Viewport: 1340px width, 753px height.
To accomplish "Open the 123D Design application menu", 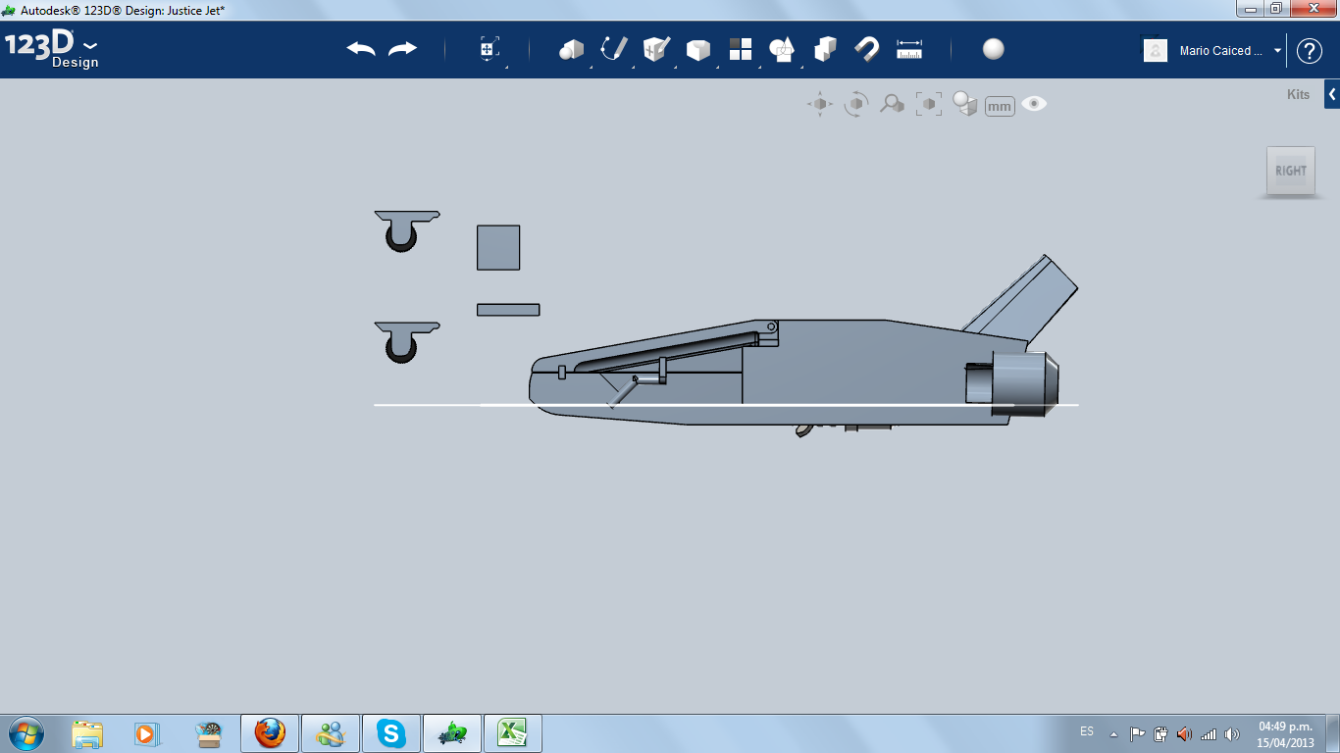I will (52, 50).
